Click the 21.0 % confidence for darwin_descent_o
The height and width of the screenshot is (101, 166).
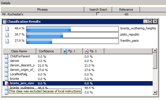[x=43, y=65]
